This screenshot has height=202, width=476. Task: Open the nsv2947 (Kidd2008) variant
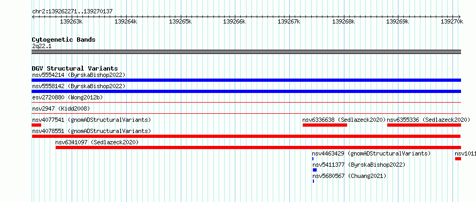click(61, 108)
